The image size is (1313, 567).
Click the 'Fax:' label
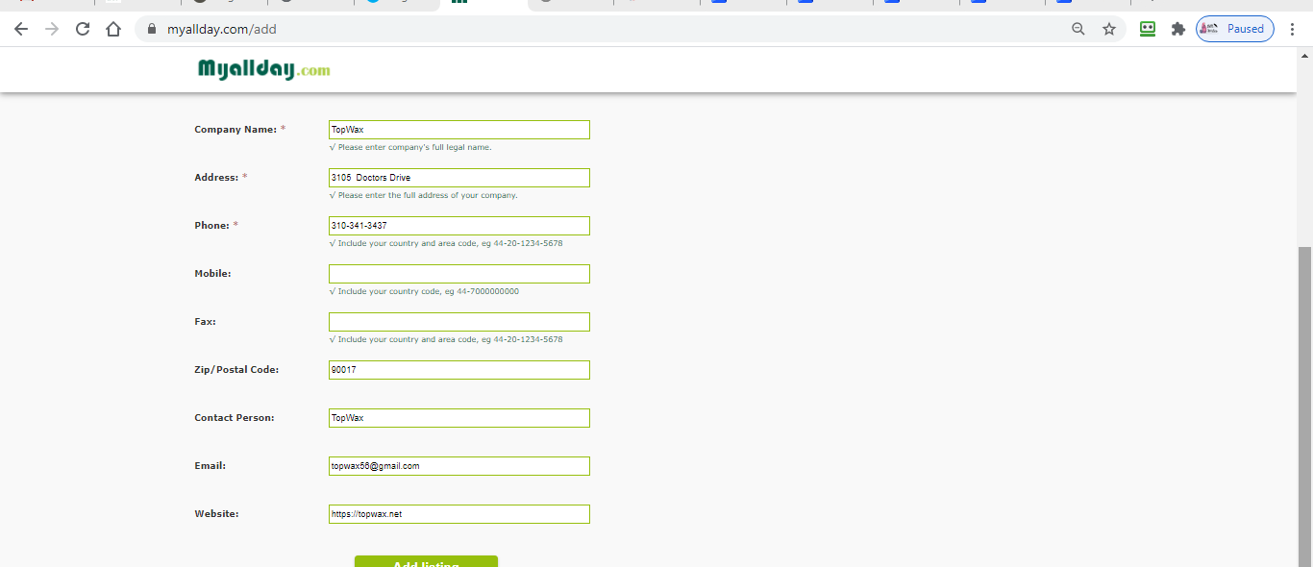(x=205, y=322)
